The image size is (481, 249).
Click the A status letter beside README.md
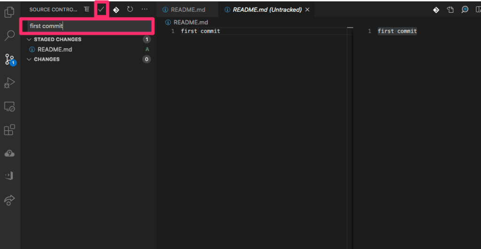click(147, 50)
